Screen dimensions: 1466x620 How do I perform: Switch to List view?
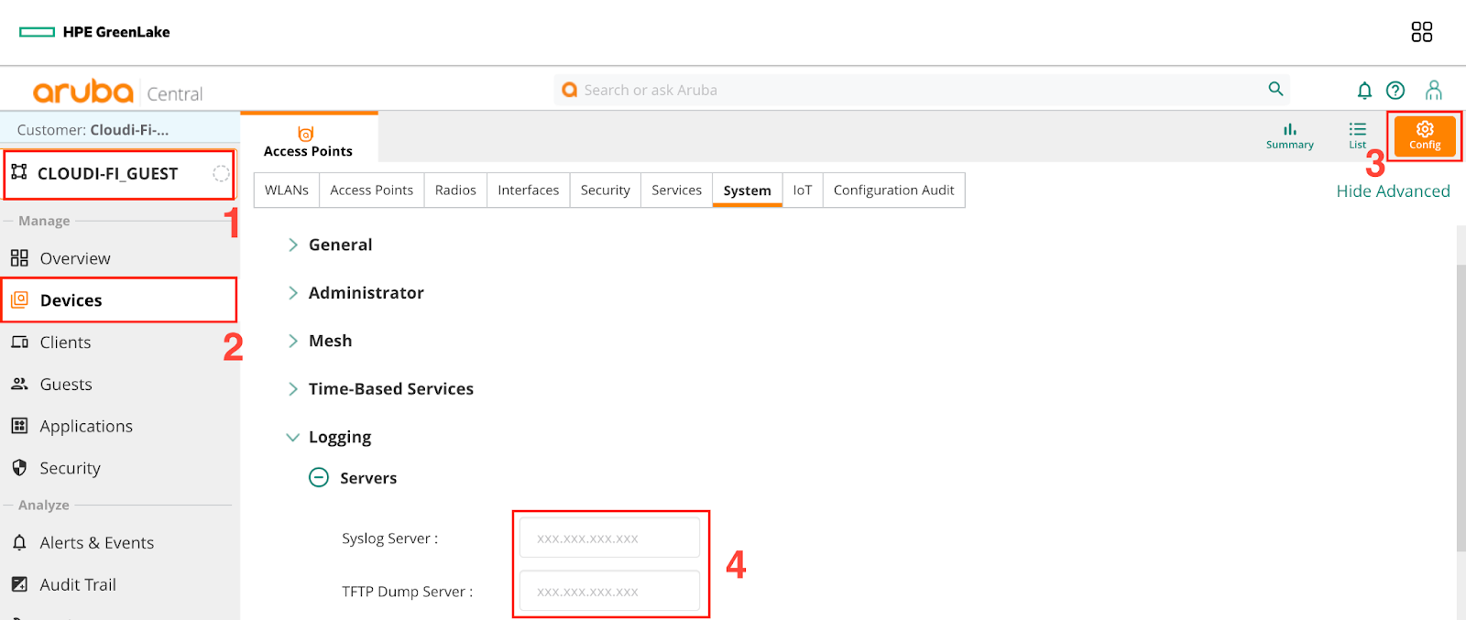pos(1357,136)
